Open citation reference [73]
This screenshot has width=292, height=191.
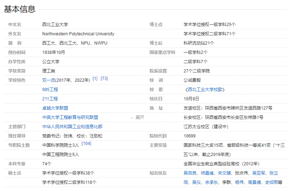pyautogui.click(x=104, y=79)
